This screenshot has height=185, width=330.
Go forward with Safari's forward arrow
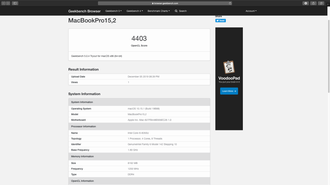pos(8,3)
